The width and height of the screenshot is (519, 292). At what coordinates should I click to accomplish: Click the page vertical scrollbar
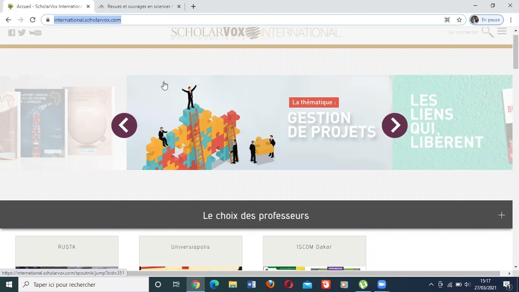(516, 52)
